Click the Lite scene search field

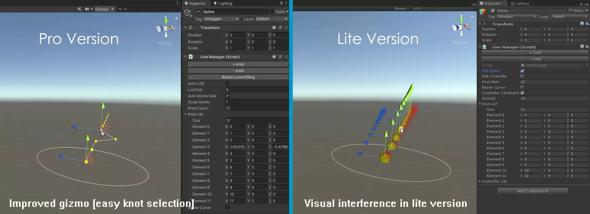[x=442, y=8]
